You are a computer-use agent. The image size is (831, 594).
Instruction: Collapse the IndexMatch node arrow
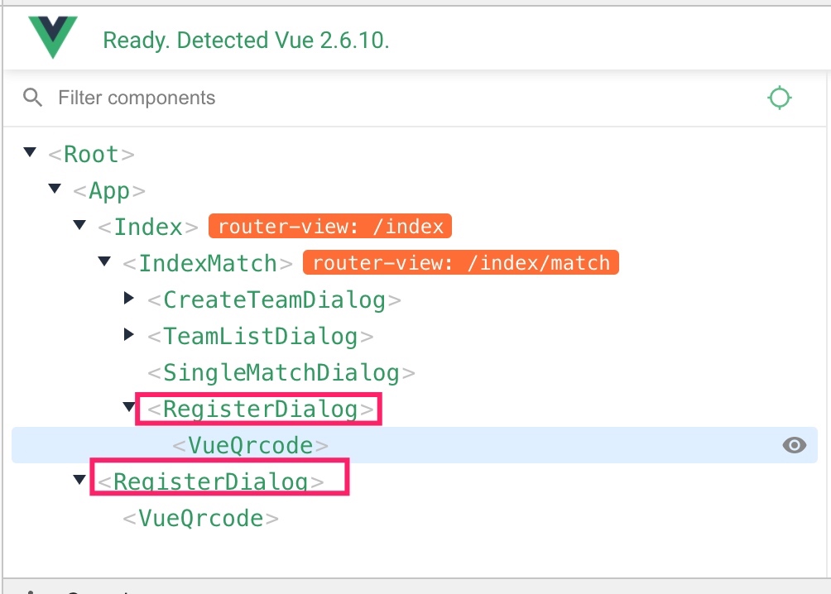point(104,261)
